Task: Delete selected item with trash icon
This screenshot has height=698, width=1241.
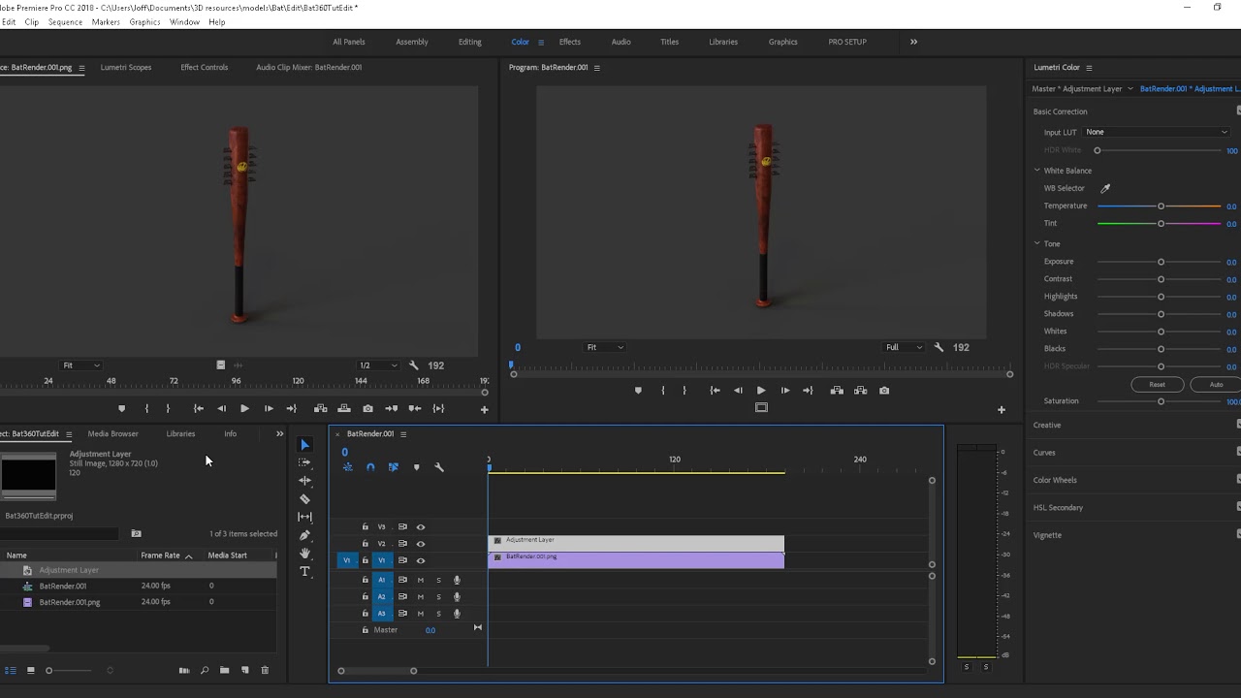Action: click(265, 670)
